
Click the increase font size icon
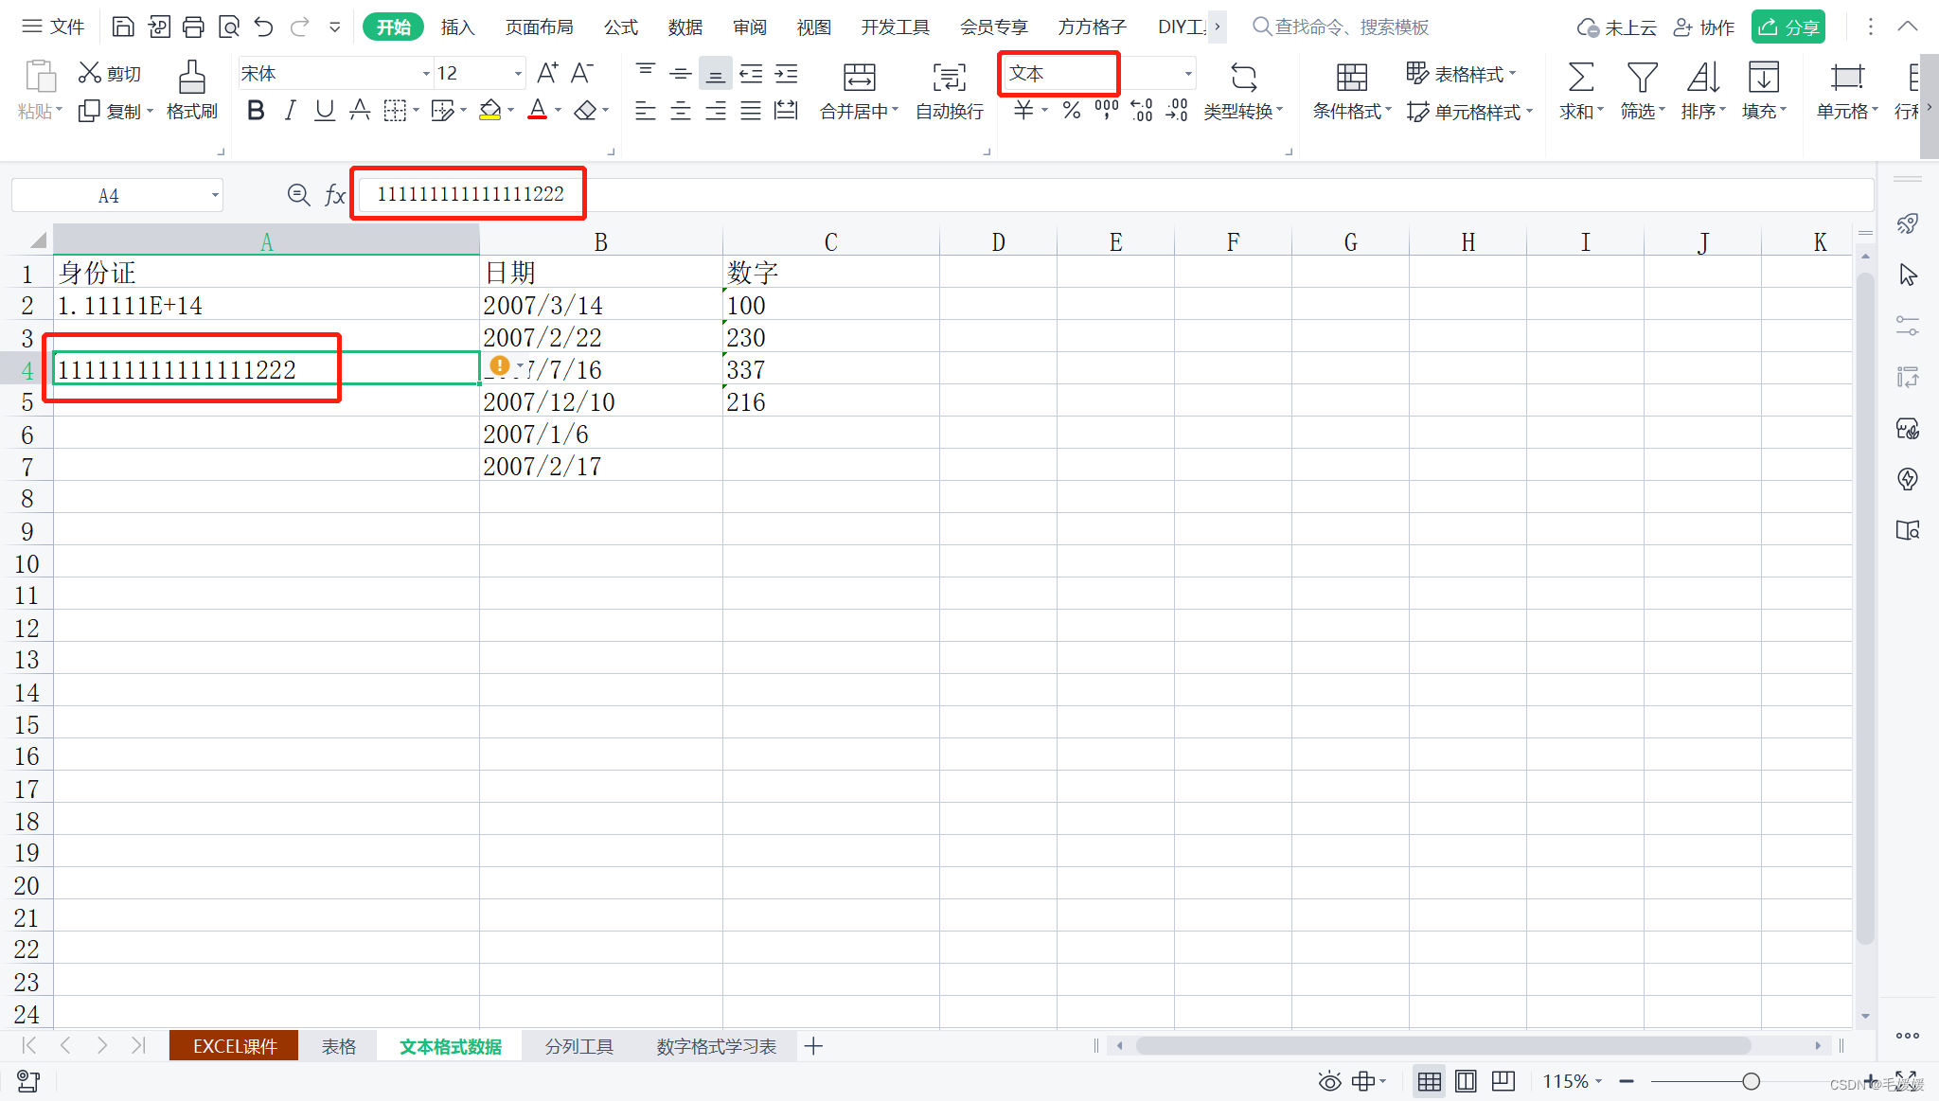click(x=547, y=73)
